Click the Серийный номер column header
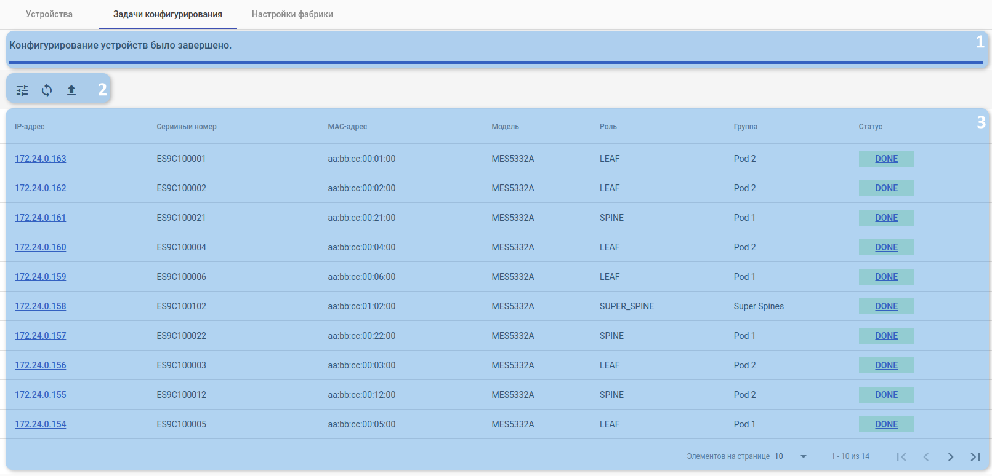 (187, 127)
